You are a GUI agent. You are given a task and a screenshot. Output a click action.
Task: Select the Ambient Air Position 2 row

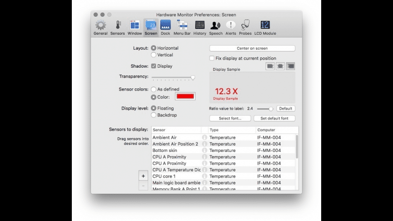223,144
